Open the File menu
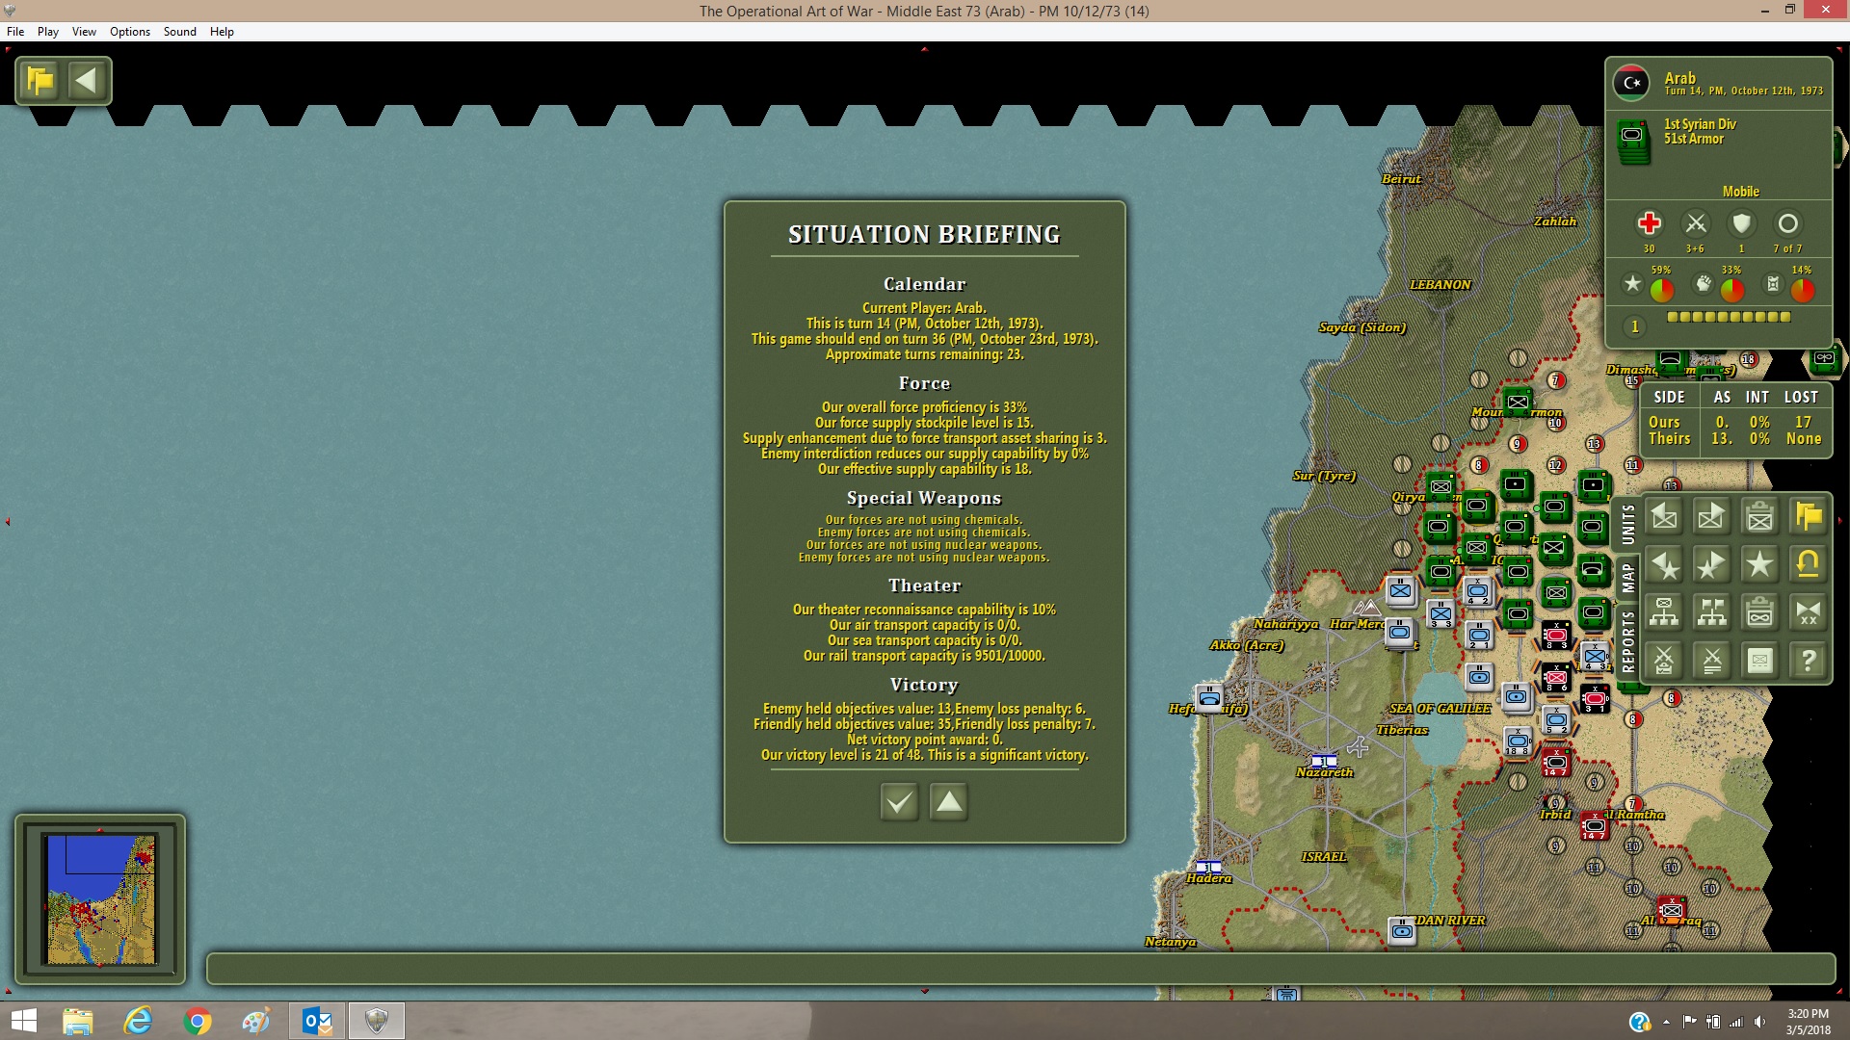The image size is (1850, 1040). (x=15, y=32)
